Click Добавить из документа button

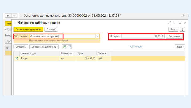pos(44,47)
